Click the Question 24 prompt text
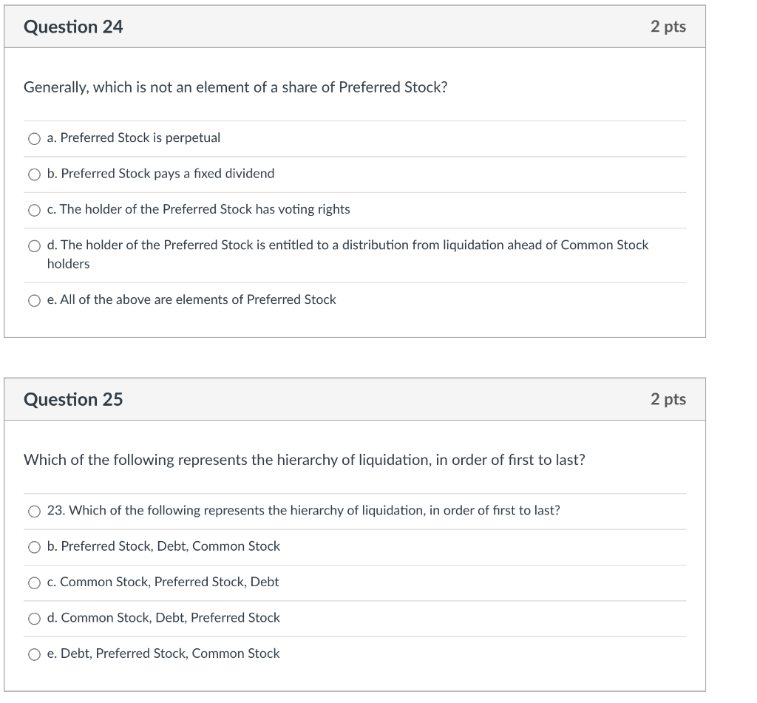This screenshot has width=757, height=703. [237, 87]
